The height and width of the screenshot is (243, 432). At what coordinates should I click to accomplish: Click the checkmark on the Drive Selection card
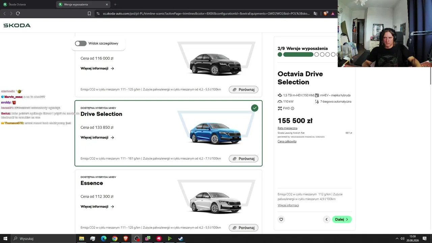tap(254, 108)
